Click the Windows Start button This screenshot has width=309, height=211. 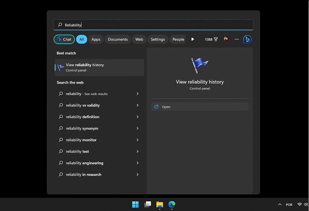tap(135, 204)
